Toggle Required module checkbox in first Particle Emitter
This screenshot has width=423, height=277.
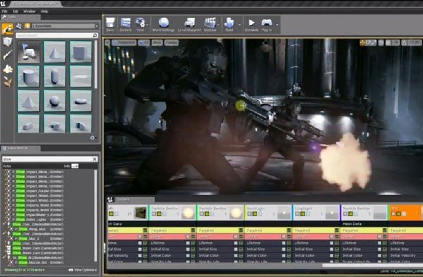pyautogui.click(x=193, y=230)
